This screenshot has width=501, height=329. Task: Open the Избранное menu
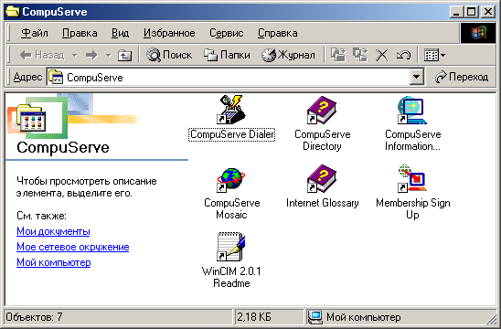point(169,33)
